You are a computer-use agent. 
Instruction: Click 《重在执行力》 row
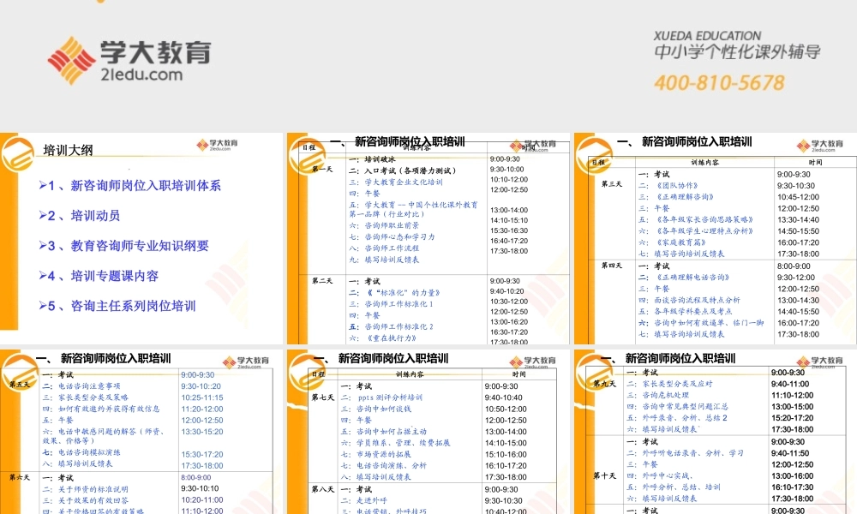click(383, 338)
